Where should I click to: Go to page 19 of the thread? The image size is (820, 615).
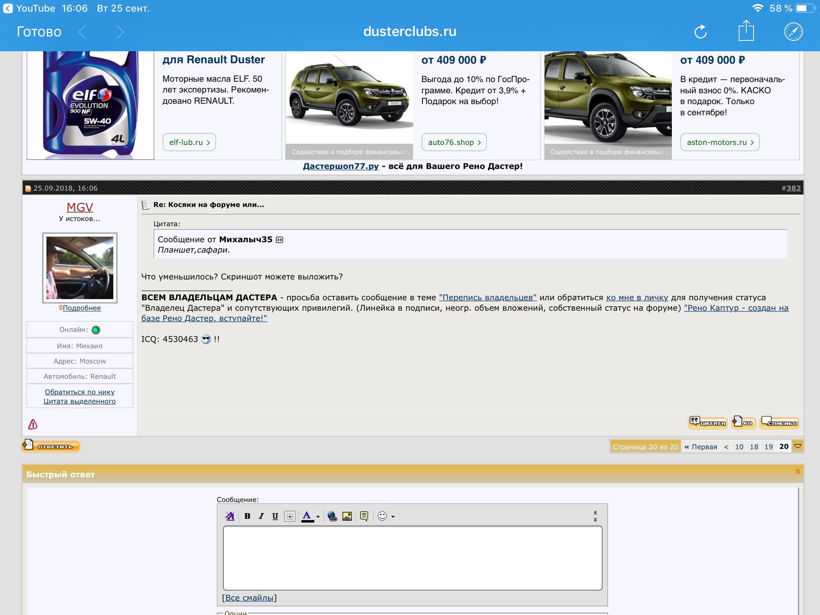tap(768, 446)
